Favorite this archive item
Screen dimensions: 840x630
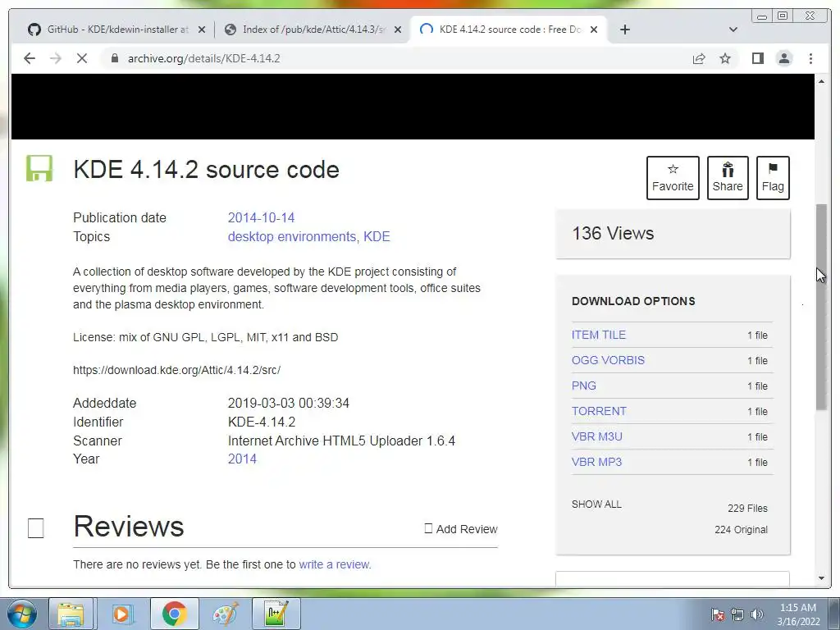point(673,178)
